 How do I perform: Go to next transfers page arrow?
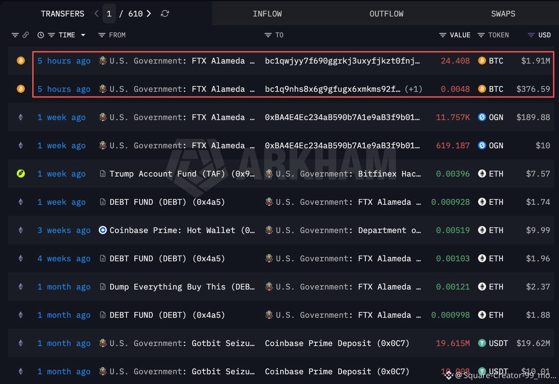149,13
